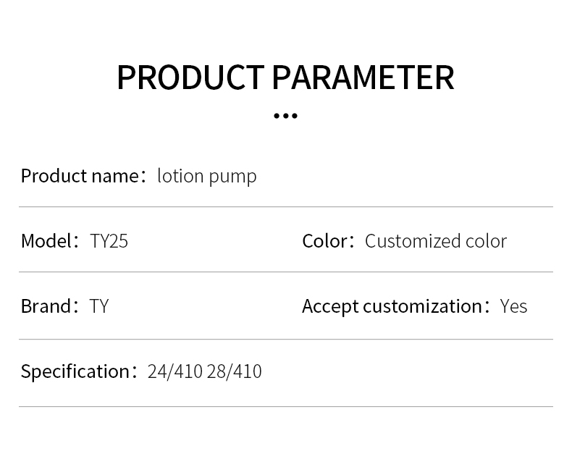Click the TY brand value
Screen dimensions: 572x467
point(99,306)
